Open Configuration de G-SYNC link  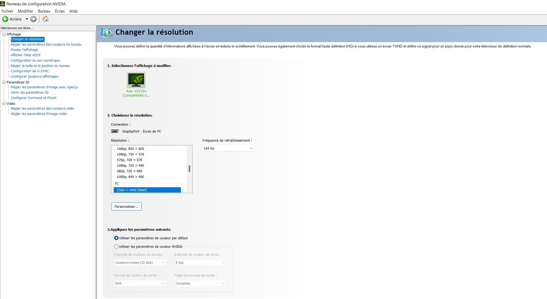click(x=30, y=71)
